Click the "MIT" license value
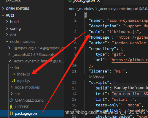Image resolution: width=148 pixels, height=118 pixels. click(120, 71)
